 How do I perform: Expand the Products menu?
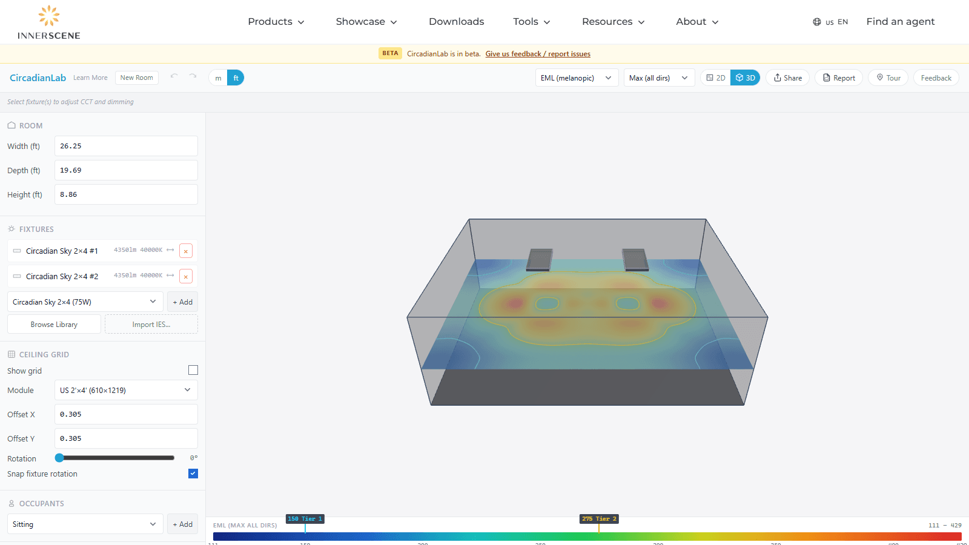tap(276, 22)
